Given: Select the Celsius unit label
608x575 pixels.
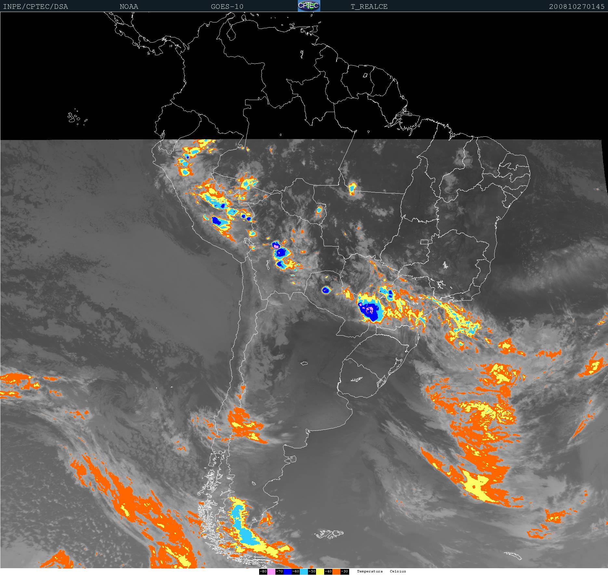Looking at the screenshot, I should tap(398, 571).
